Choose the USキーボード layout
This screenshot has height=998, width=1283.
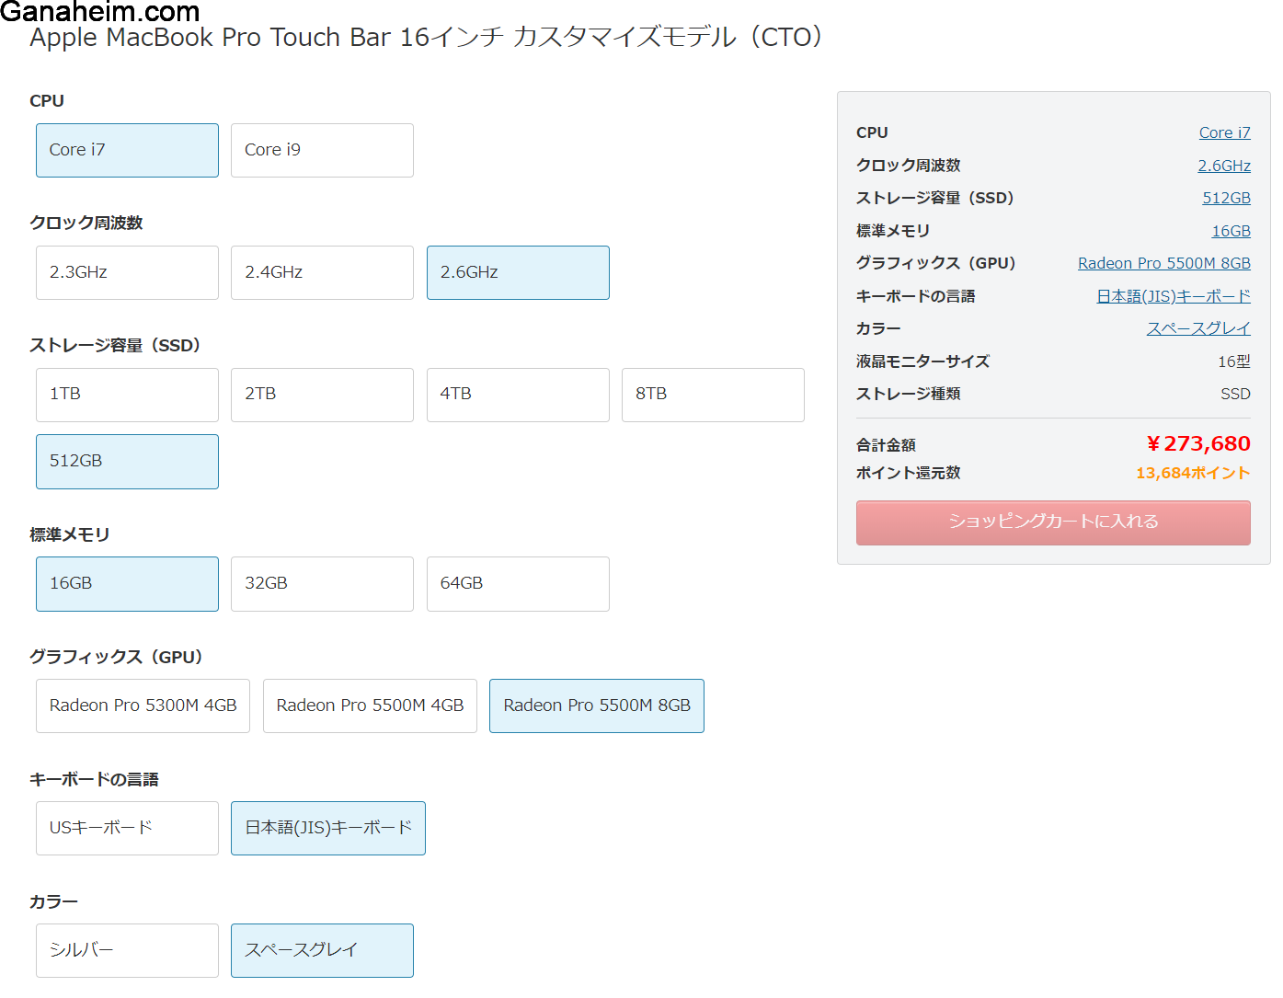click(127, 828)
